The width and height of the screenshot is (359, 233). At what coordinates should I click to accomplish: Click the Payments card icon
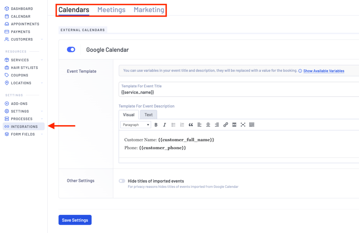[7, 32]
